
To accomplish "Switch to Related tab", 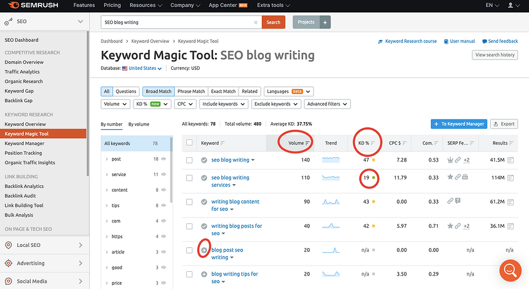I will tap(249, 91).
